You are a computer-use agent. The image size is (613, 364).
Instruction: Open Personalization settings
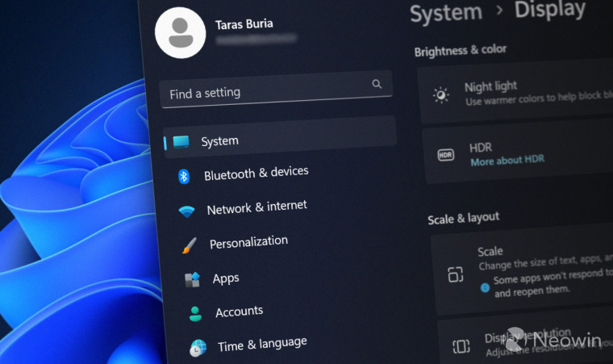coord(248,242)
